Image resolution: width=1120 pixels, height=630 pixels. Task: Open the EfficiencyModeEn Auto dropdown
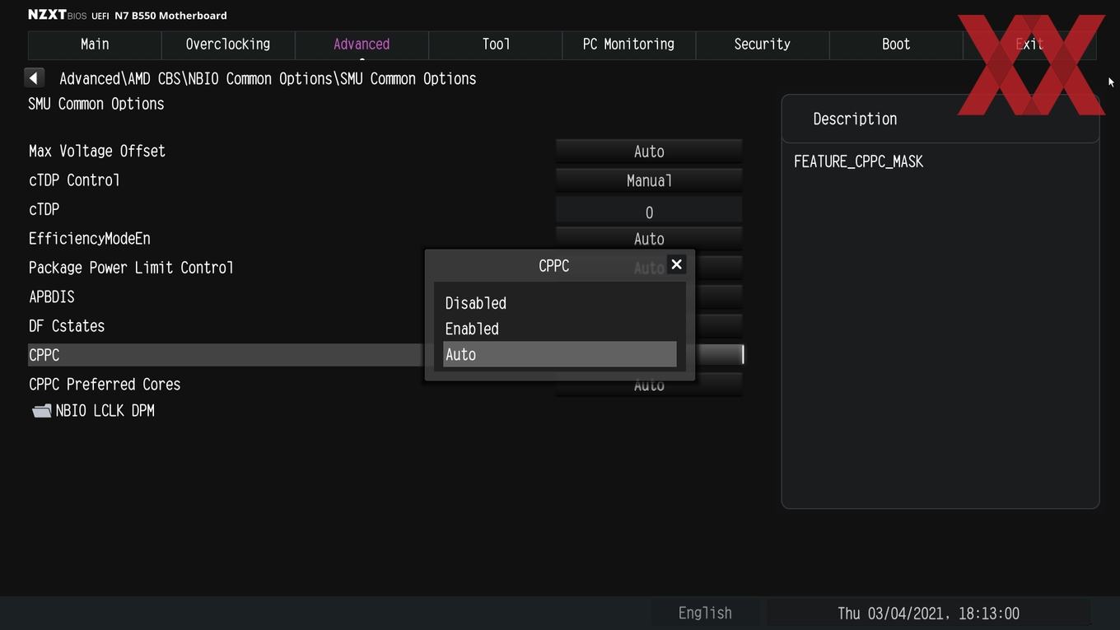coord(649,239)
